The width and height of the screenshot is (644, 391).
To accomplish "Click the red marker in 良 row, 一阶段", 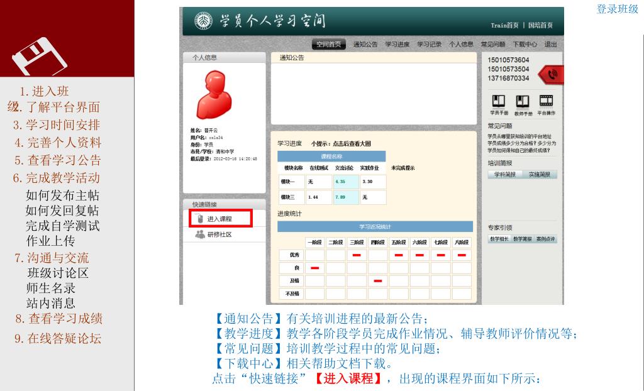I will pyautogui.click(x=314, y=268).
